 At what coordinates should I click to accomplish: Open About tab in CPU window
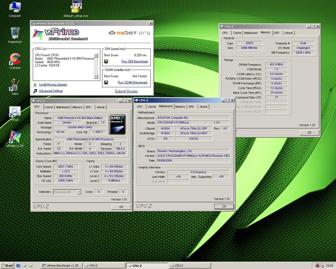pos(101,107)
